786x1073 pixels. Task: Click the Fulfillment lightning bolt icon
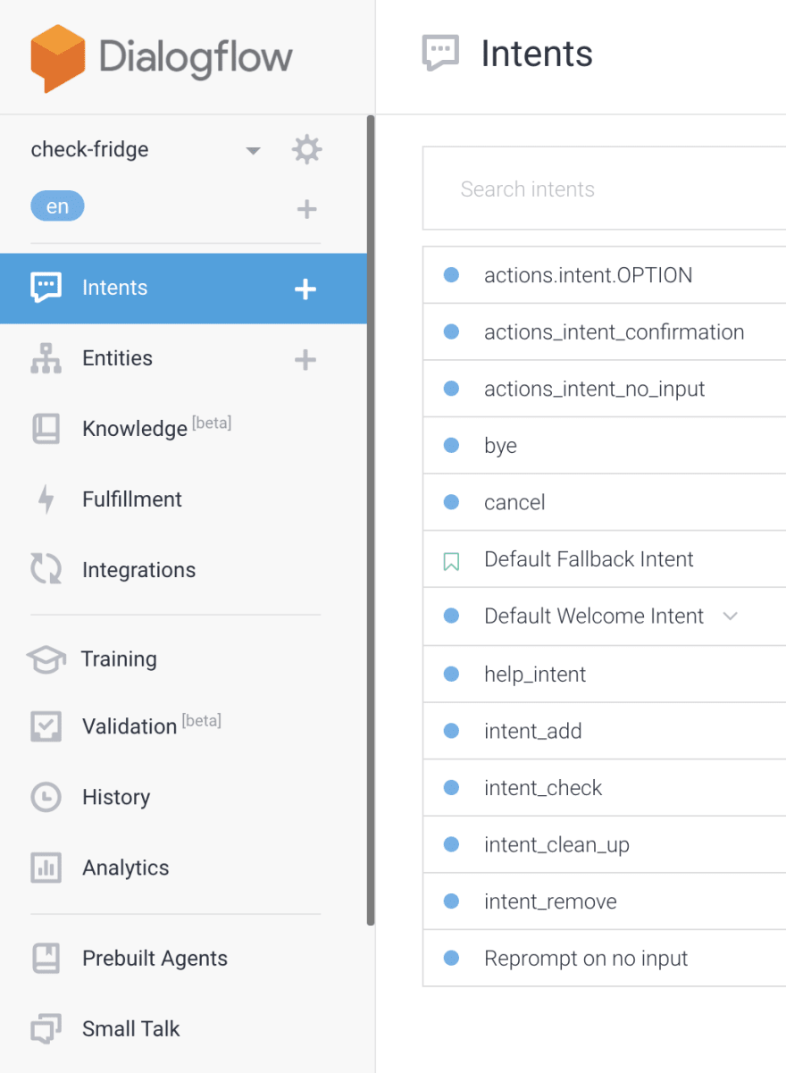[x=46, y=499]
